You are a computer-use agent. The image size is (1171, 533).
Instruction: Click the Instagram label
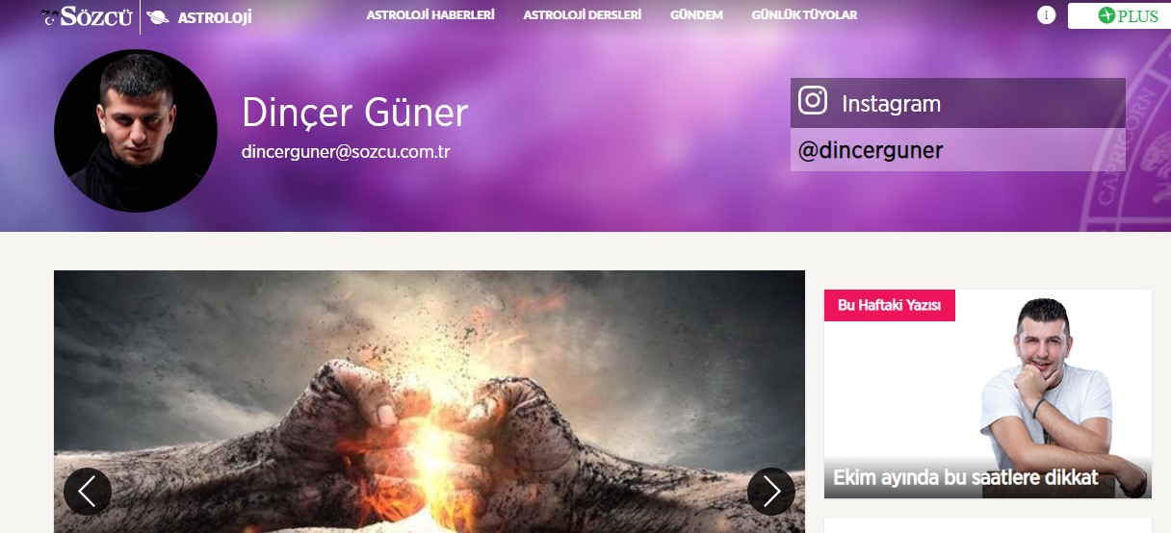click(891, 104)
